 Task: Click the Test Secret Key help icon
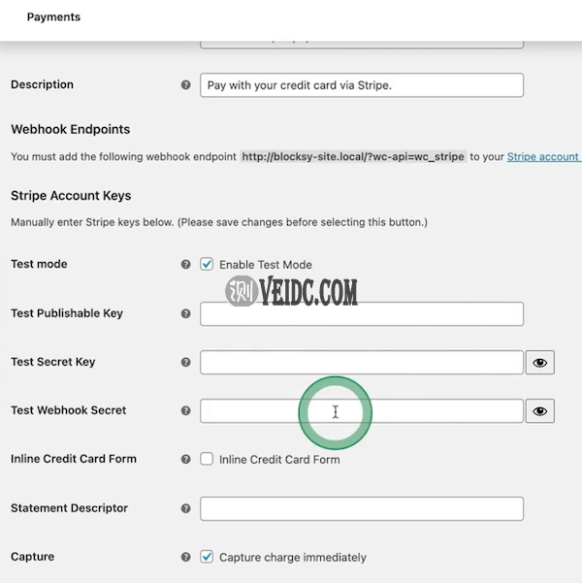click(185, 362)
